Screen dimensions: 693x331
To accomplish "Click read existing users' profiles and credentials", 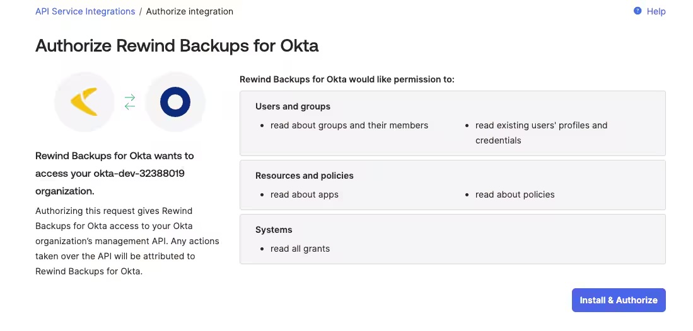I will [542, 133].
